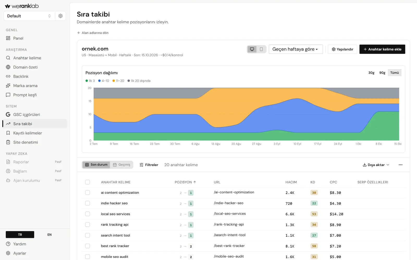Open the Panel dashboard icon
Image resolution: width=417 pixels, height=260 pixels.
[8, 38]
